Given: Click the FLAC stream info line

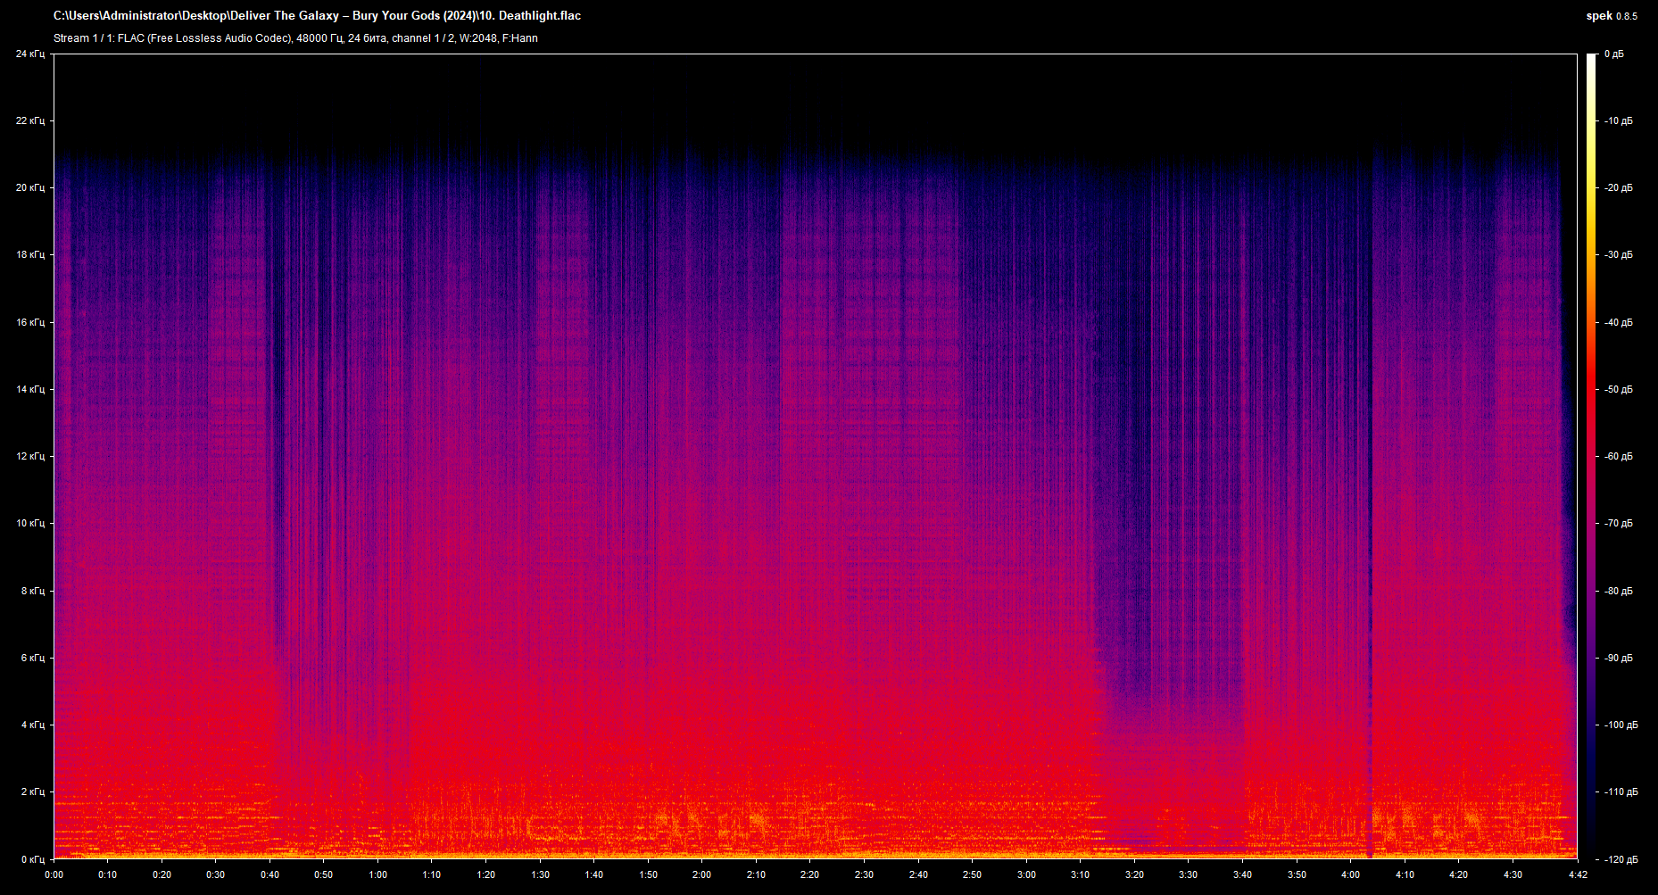Looking at the screenshot, I should (295, 38).
